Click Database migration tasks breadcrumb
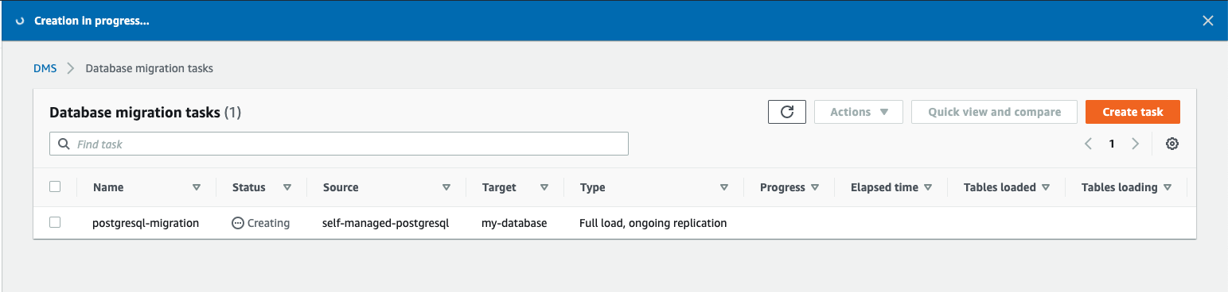Viewport: 1228px width, 292px height. click(150, 68)
